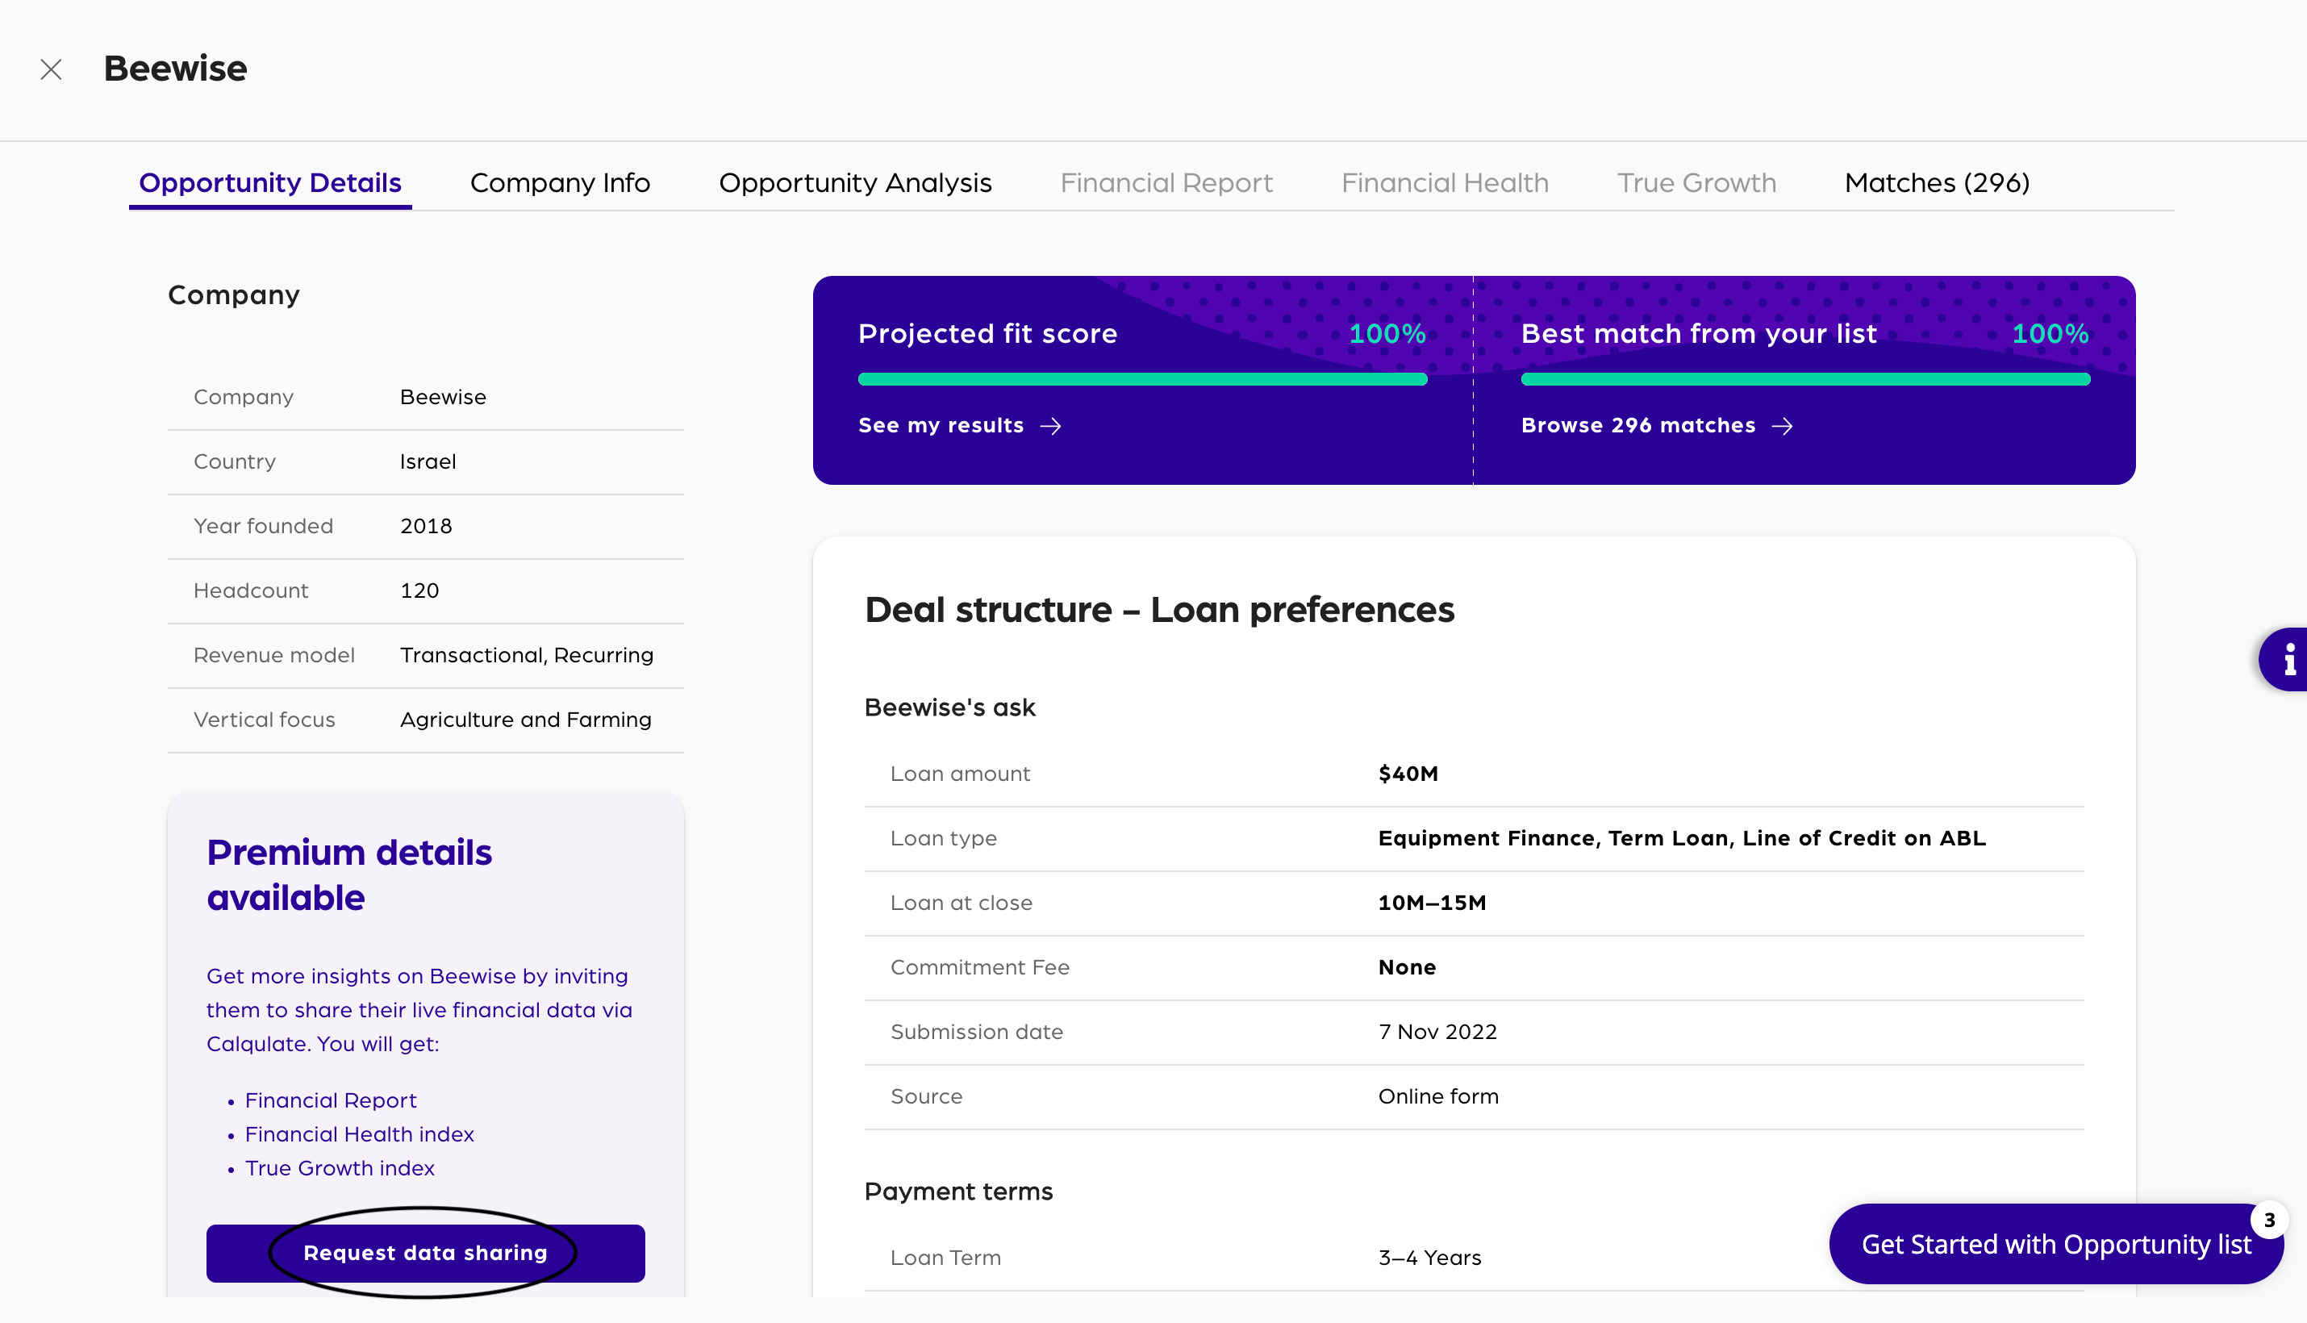Follow the See my results link
The width and height of the screenshot is (2307, 1323).
point(941,426)
